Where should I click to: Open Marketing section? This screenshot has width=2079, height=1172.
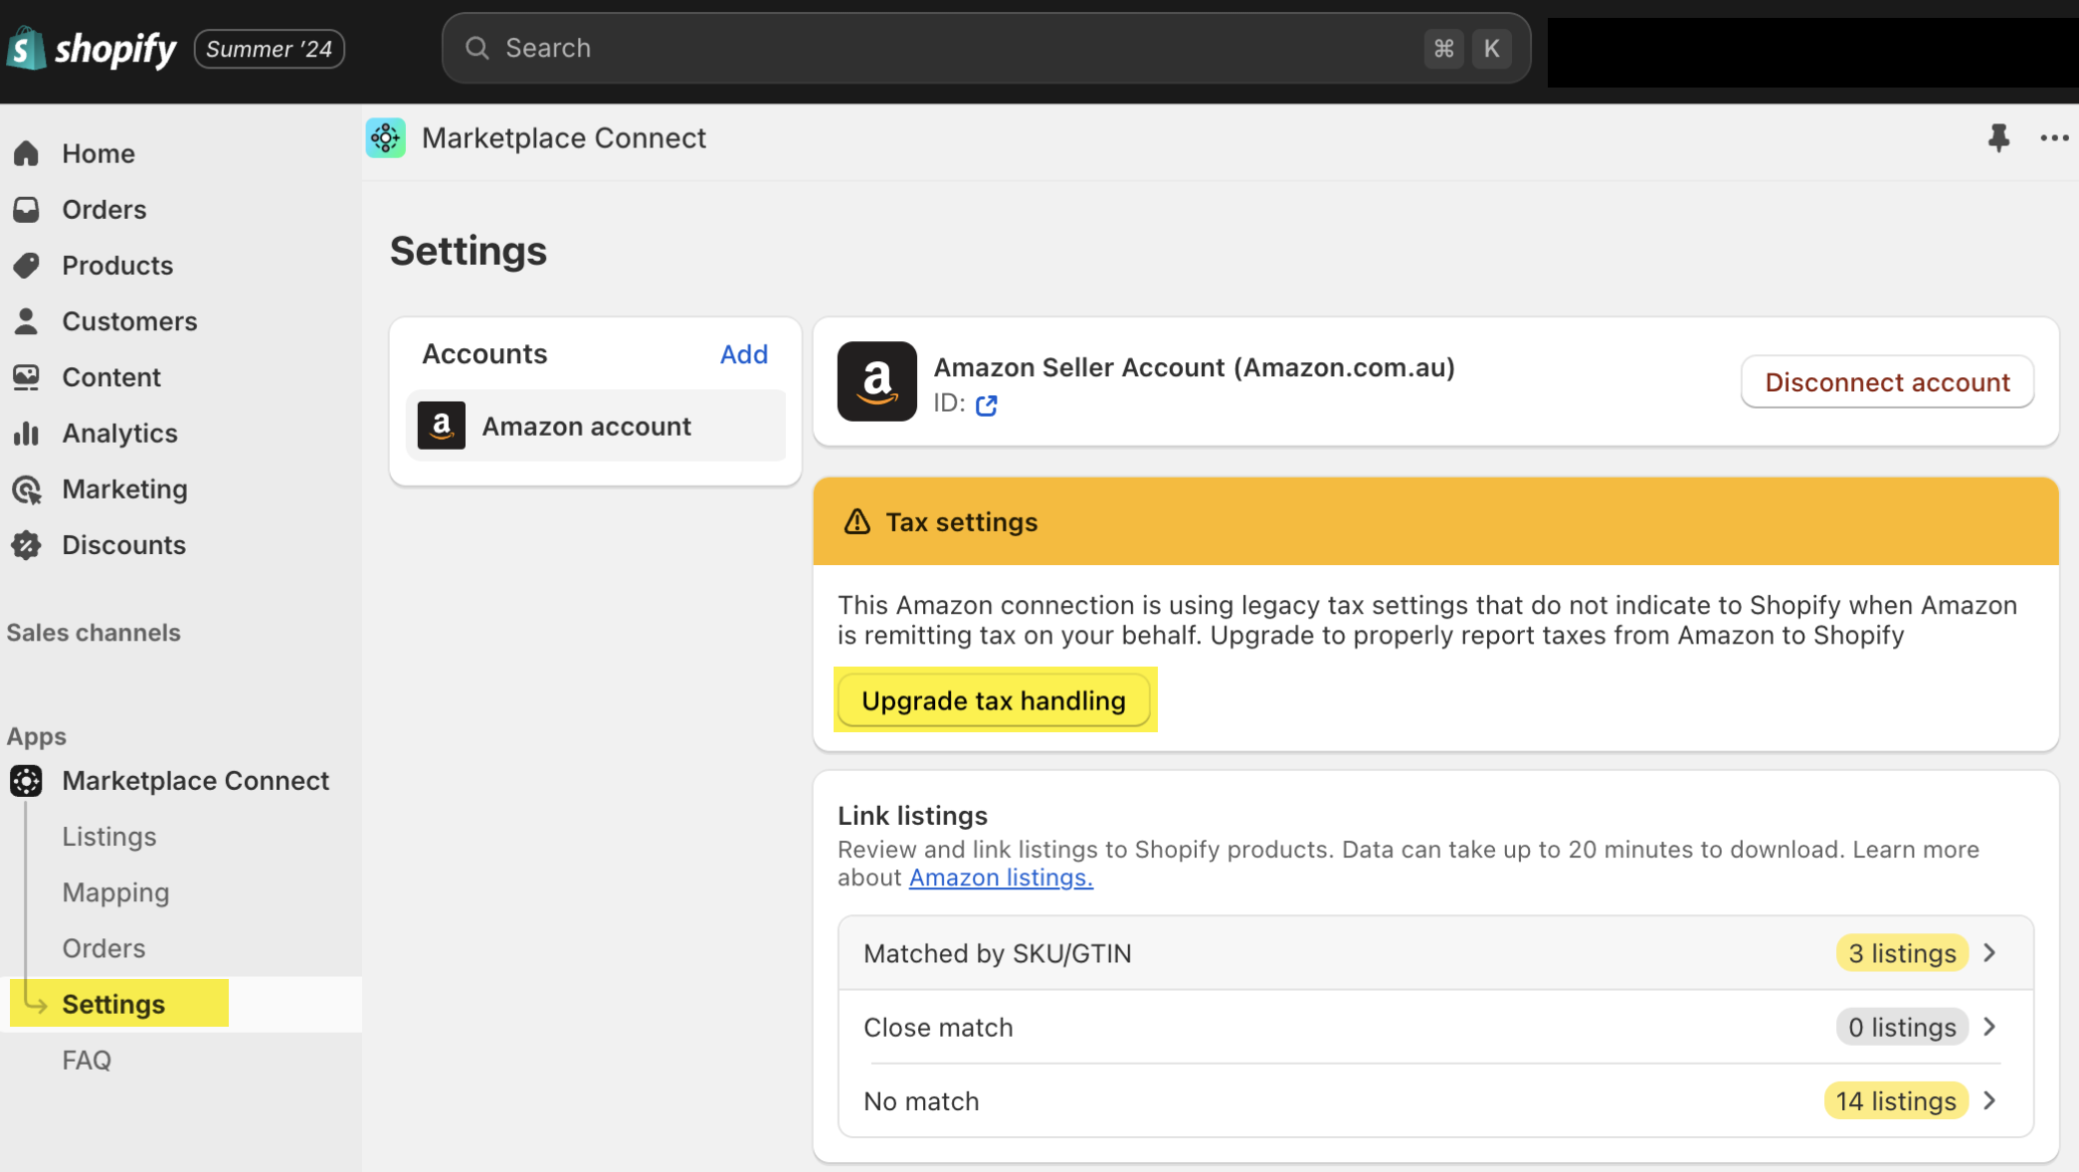(124, 488)
